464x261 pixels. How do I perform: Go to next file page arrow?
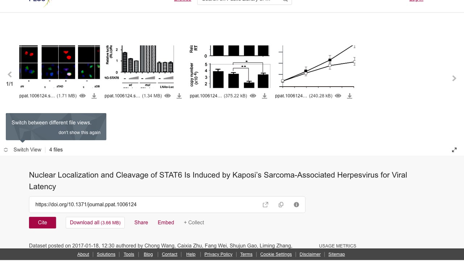coord(454,78)
